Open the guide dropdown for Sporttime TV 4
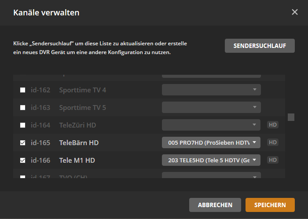This screenshot has width=308, height=219. (211, 90)
